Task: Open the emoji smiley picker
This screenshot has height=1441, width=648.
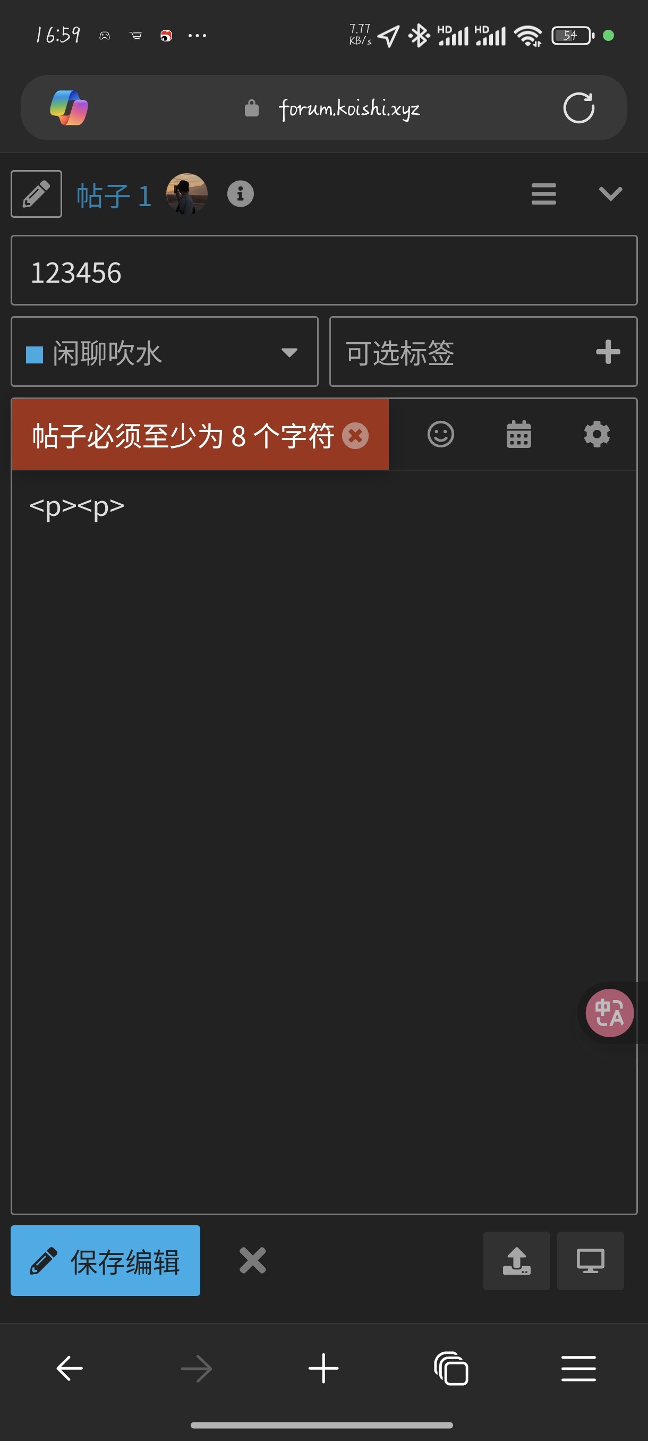Action: (x=440, y=434)
